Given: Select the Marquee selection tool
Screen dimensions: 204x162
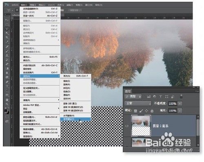Looking at the screenshot, I should tap(7, 24).
